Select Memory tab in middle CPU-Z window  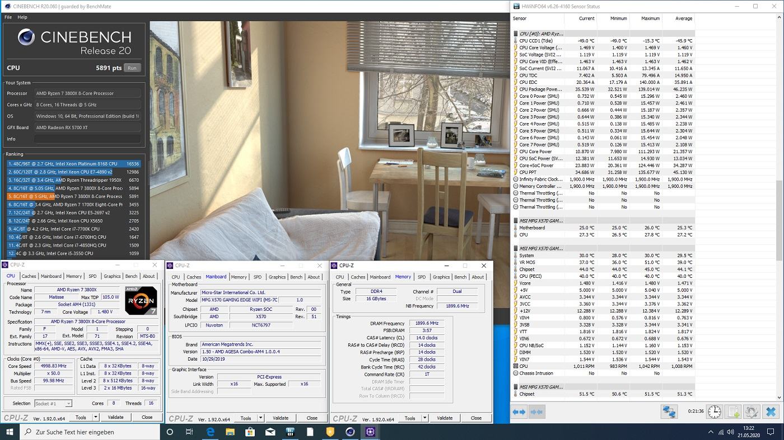pyautogui.click(x=239, y=277)
